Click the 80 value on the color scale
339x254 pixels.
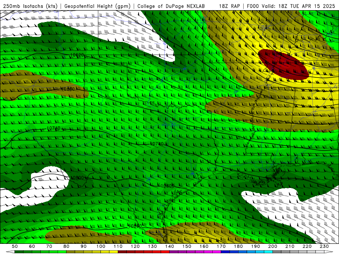point(67,246)
